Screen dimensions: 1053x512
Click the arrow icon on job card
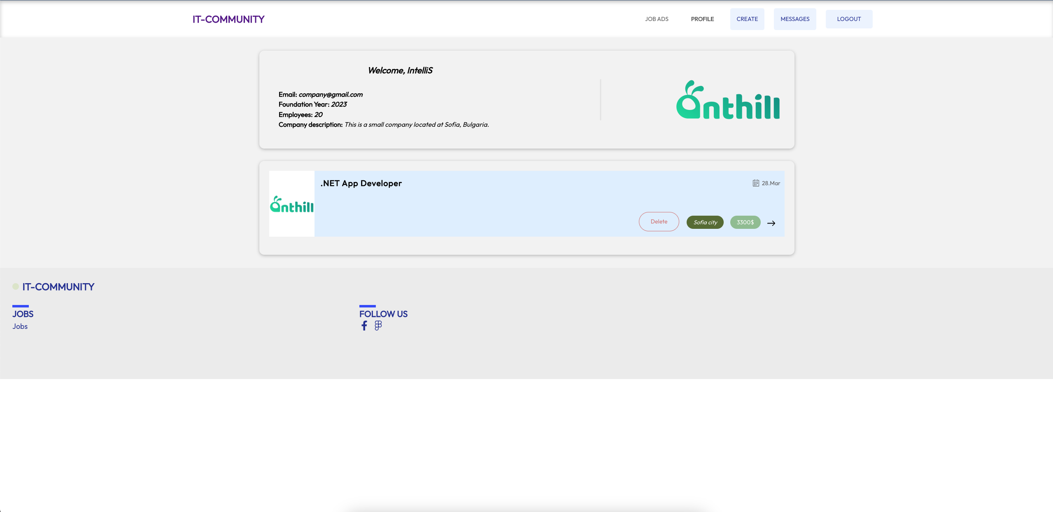tap(771, 223)
